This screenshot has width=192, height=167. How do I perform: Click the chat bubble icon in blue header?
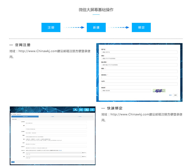click(x=75, y=110)
